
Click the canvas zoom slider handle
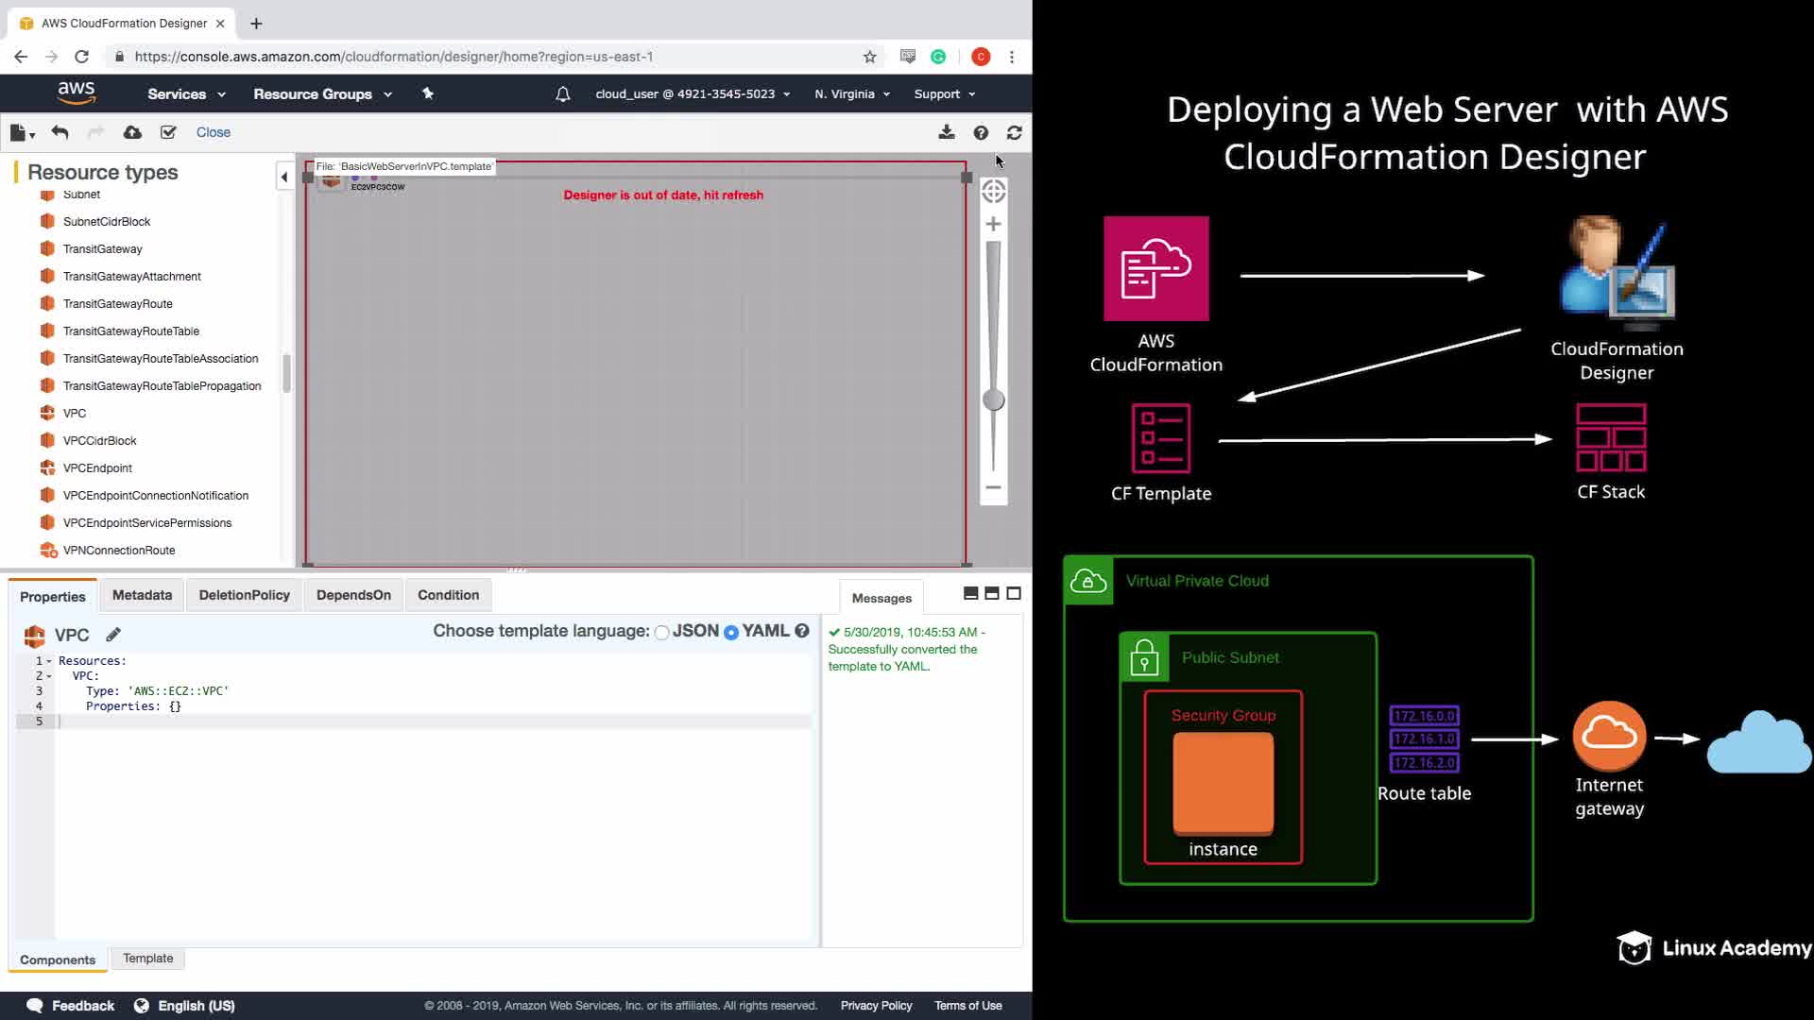point(993,400)
